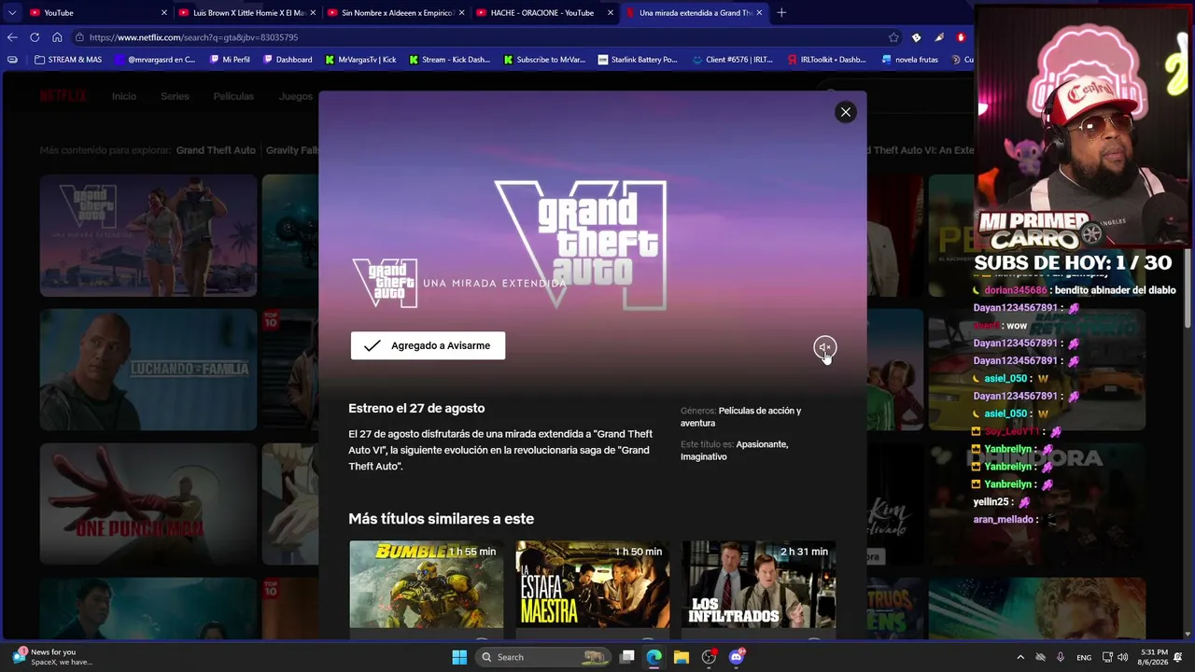Open Task View on the taskbar

coord(627,657)
